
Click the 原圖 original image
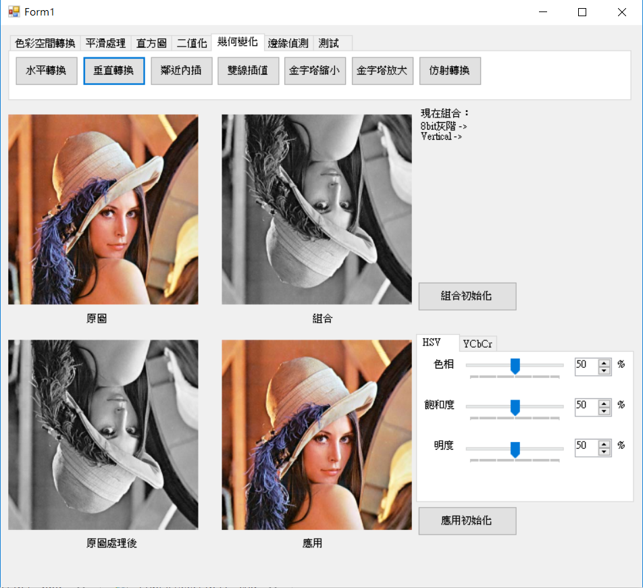[x=103, y=209]
